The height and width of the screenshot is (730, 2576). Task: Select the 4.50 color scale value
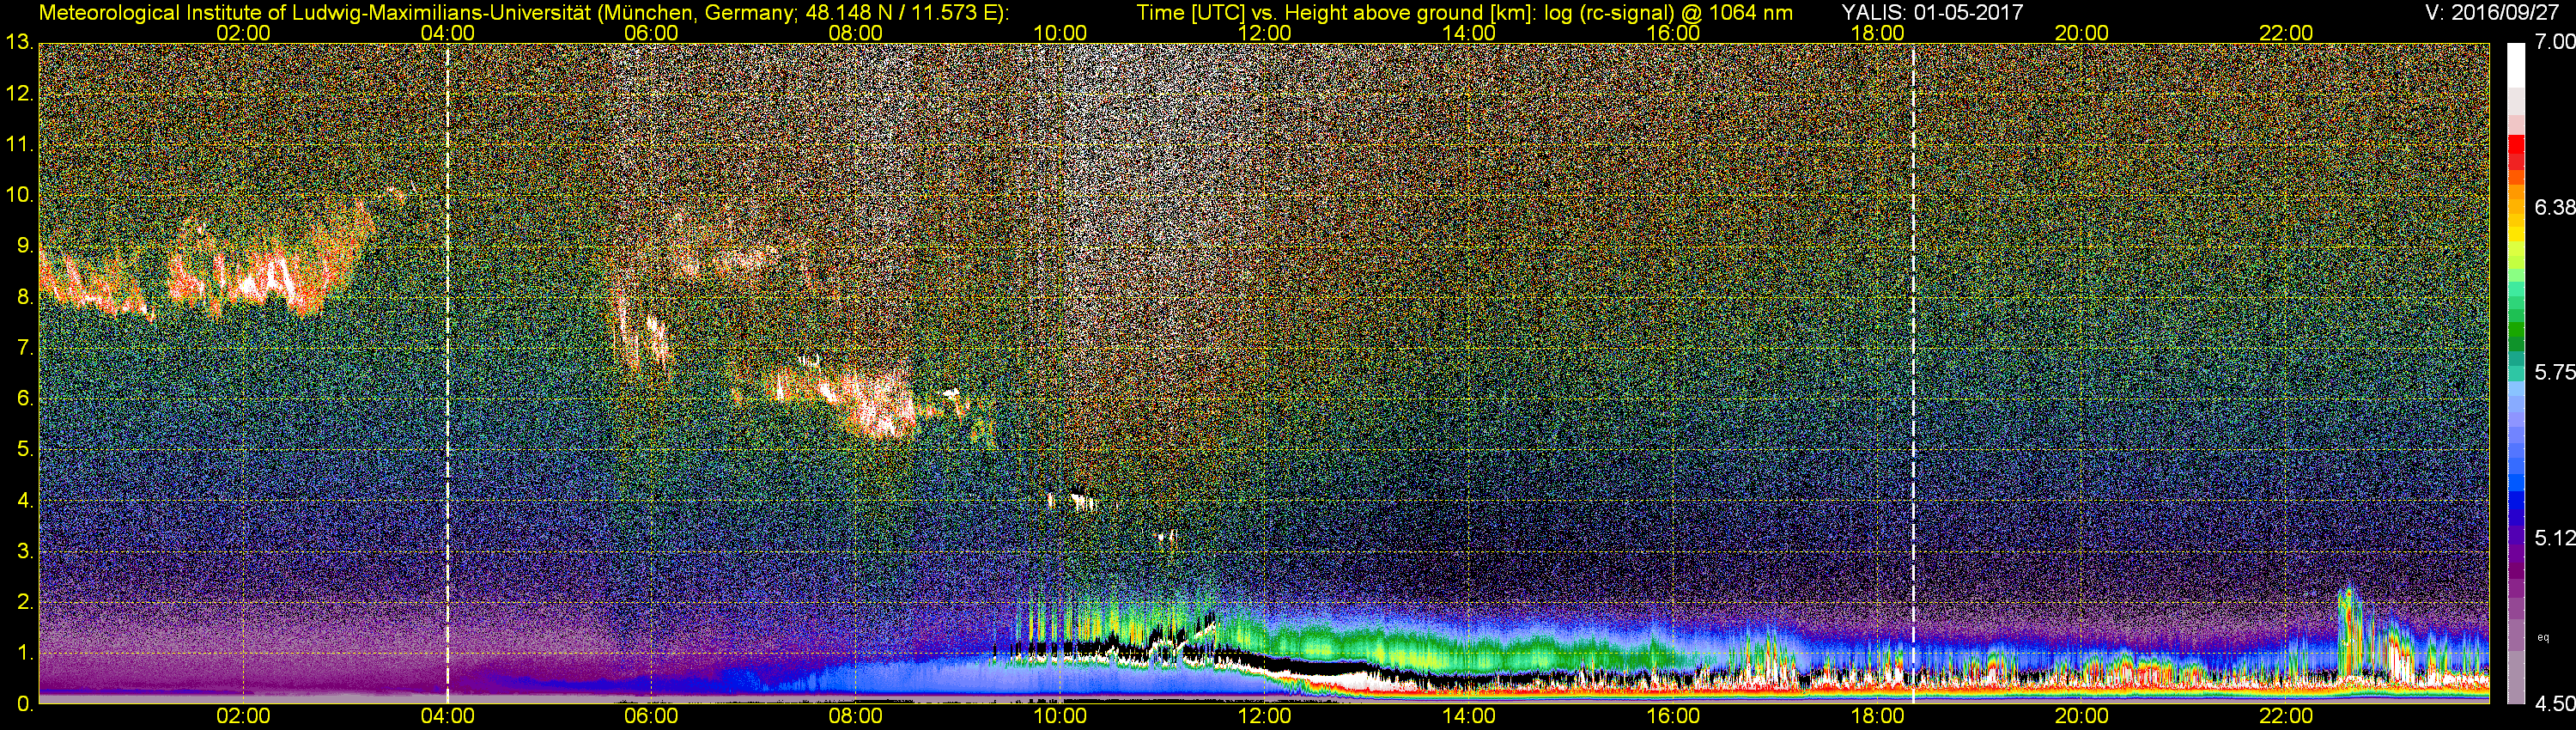point(2554,704)
